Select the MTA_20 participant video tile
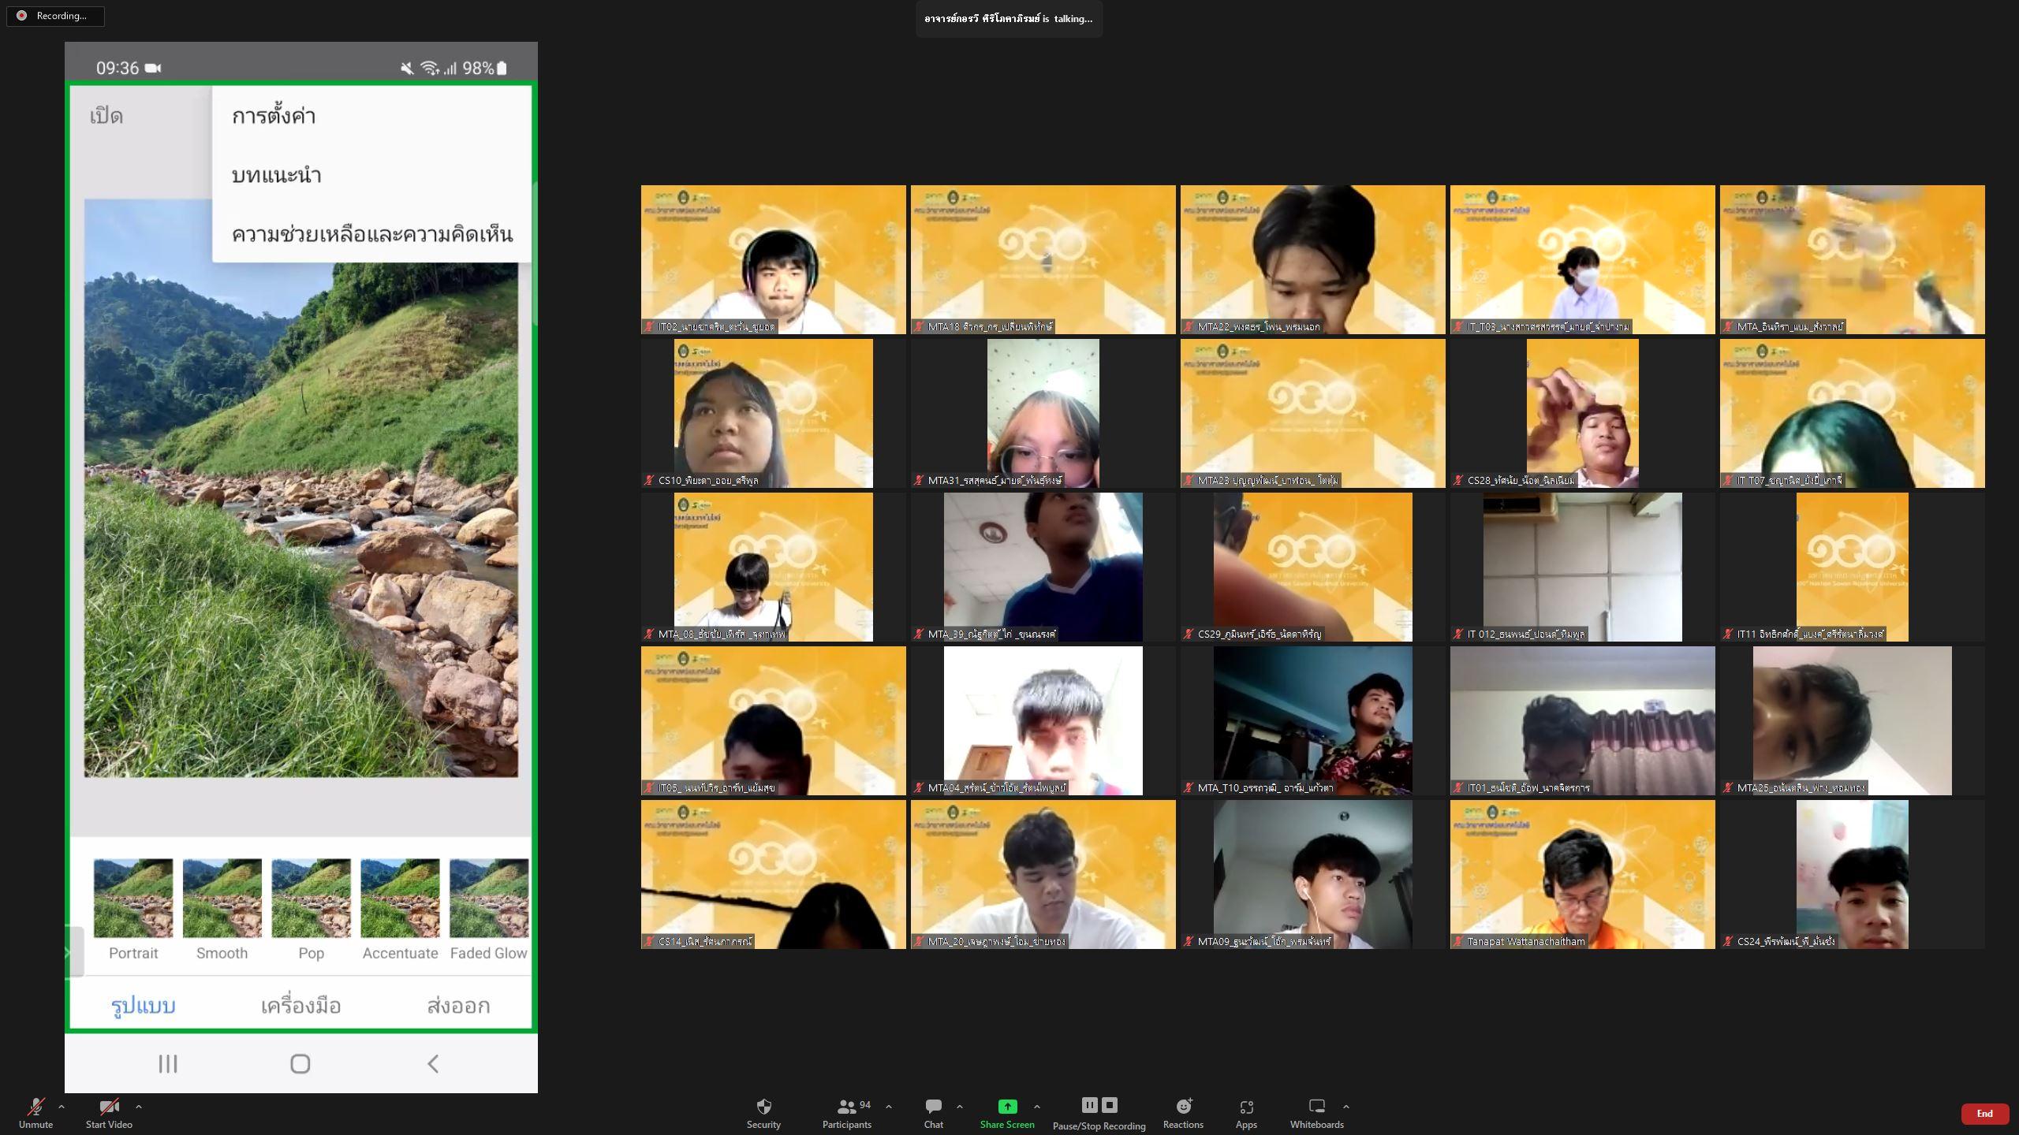This screenshot has height=1135, width=2019. tap(1043, 874)
